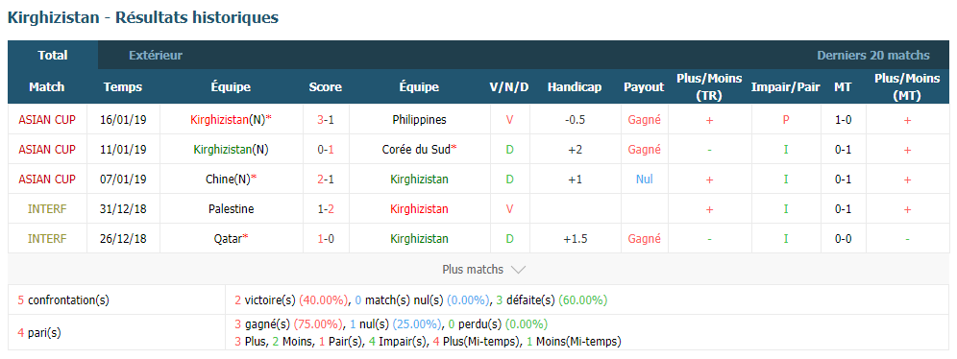
Task: Click the 1-2 score for Palestine match
Action: pos(326,209)
